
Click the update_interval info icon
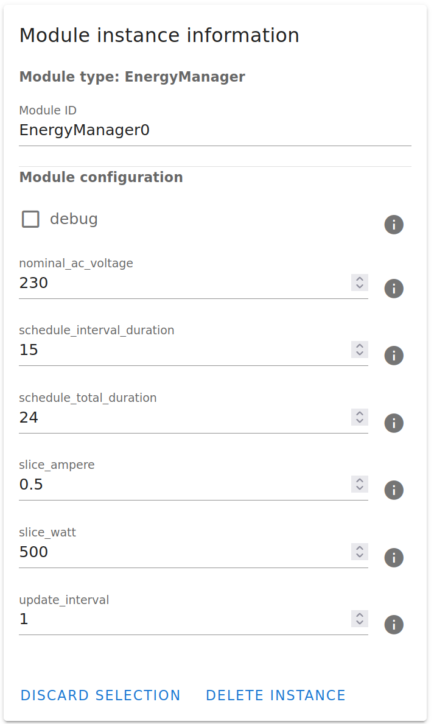(x=394, y=625)
